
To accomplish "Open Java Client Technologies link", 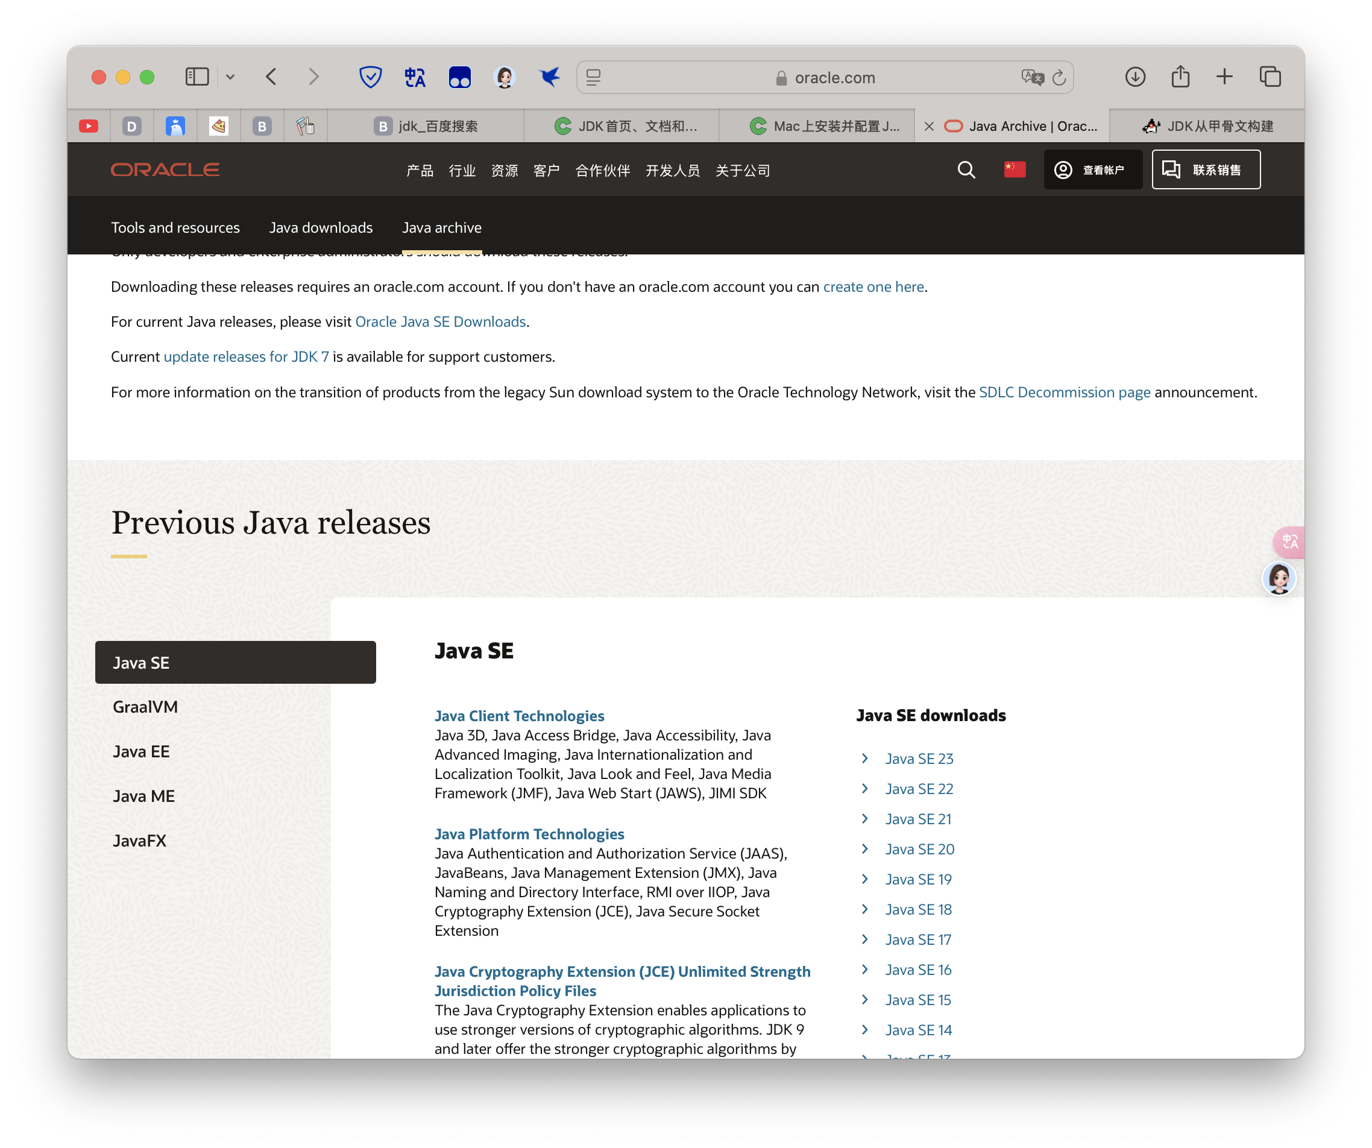I will coord(520,716).
